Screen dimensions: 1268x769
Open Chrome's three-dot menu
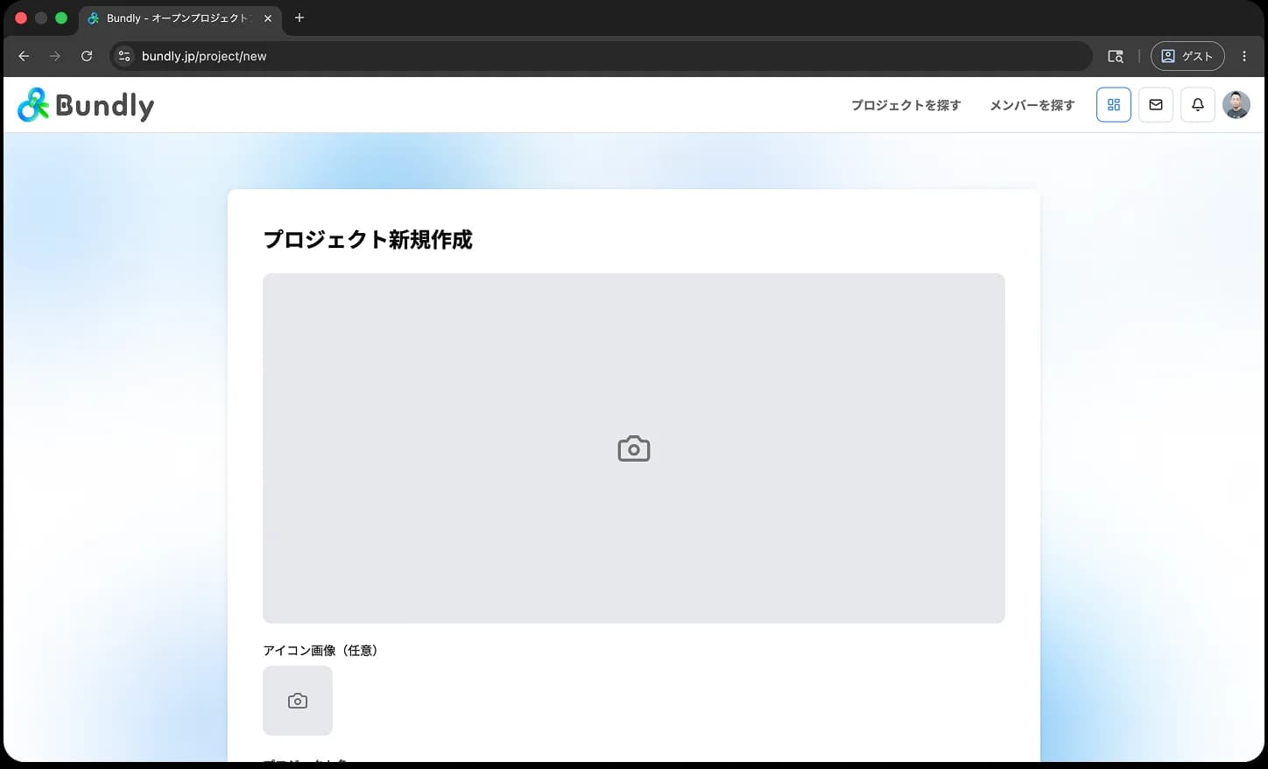pos(1244,56)
